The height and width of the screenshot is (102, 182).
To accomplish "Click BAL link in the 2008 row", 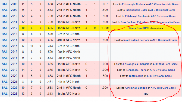I will click(5, 4).
